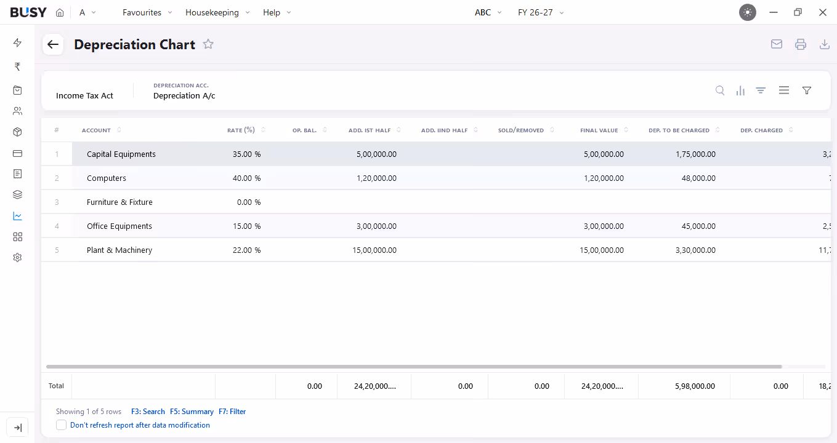
Task: Expand the sidebar with the arrow button
Action: click(17, 428)
